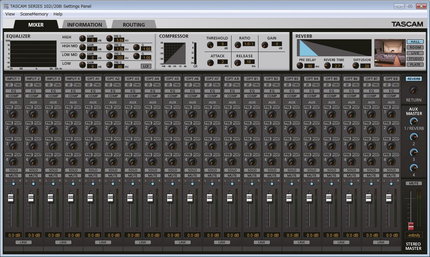Open the SceneMemory menu
This screenshot has height=257, width=430.
tap(34, 14)
